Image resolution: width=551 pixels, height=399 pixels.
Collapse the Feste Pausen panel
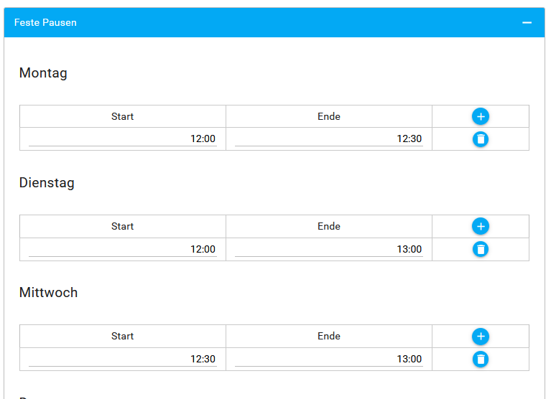click(x=527, y=23)
